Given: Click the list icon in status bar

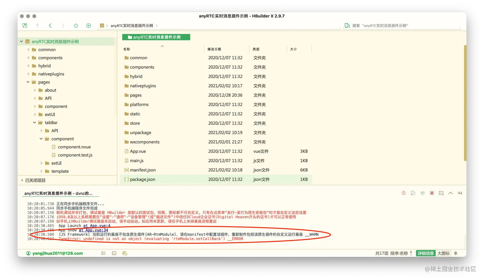Looking at the screenshot, I should (x=103, y=253).
